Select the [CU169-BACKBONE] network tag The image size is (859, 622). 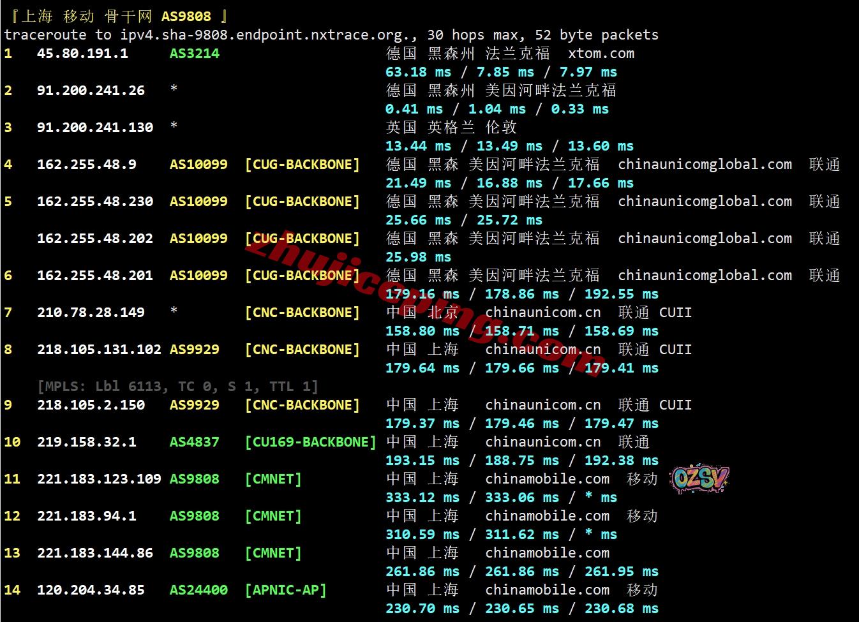pos(310,442)
